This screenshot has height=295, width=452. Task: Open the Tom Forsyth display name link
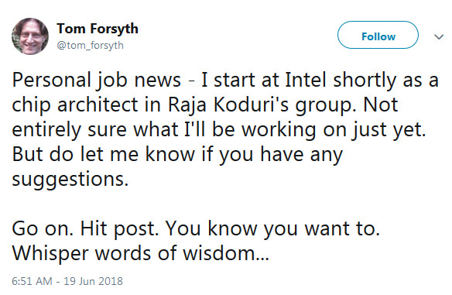click(98, 29)
